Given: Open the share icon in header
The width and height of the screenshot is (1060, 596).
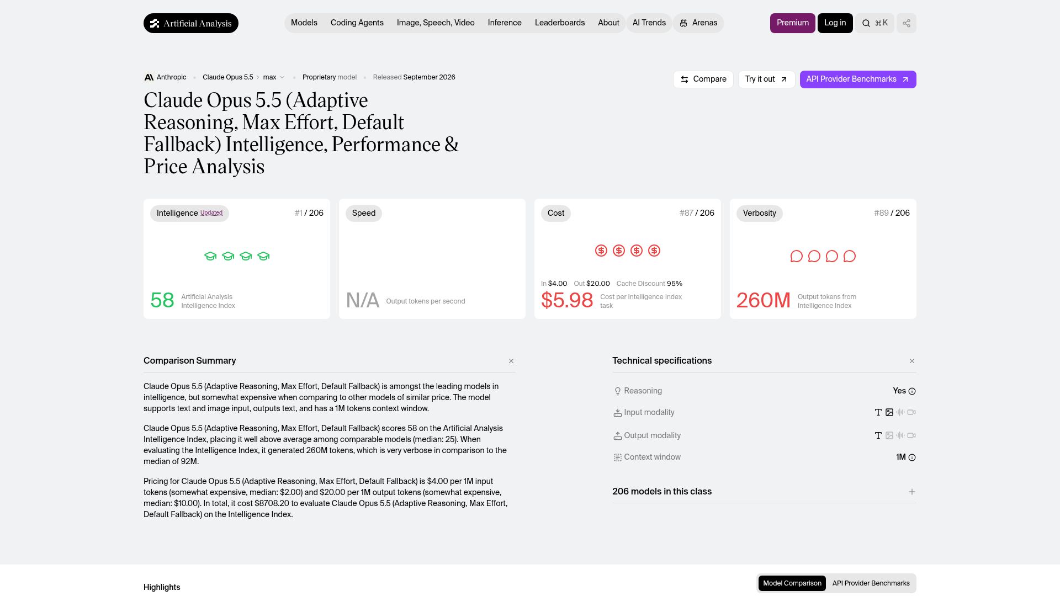Looking at the screenshot, I should point(907,23).
